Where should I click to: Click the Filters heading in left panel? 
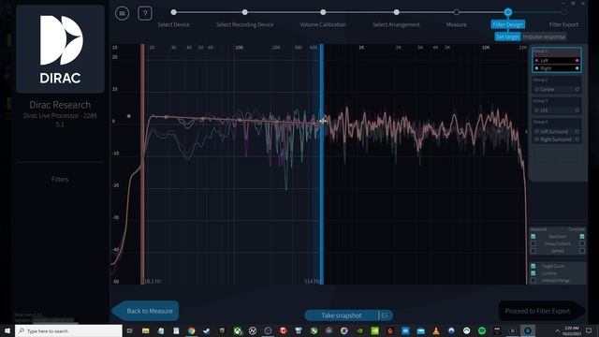click(60, 179)
